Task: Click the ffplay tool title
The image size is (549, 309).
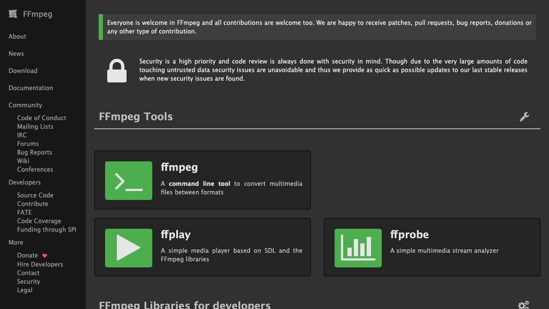Action: pyautogui.click(x=176, y=234)
